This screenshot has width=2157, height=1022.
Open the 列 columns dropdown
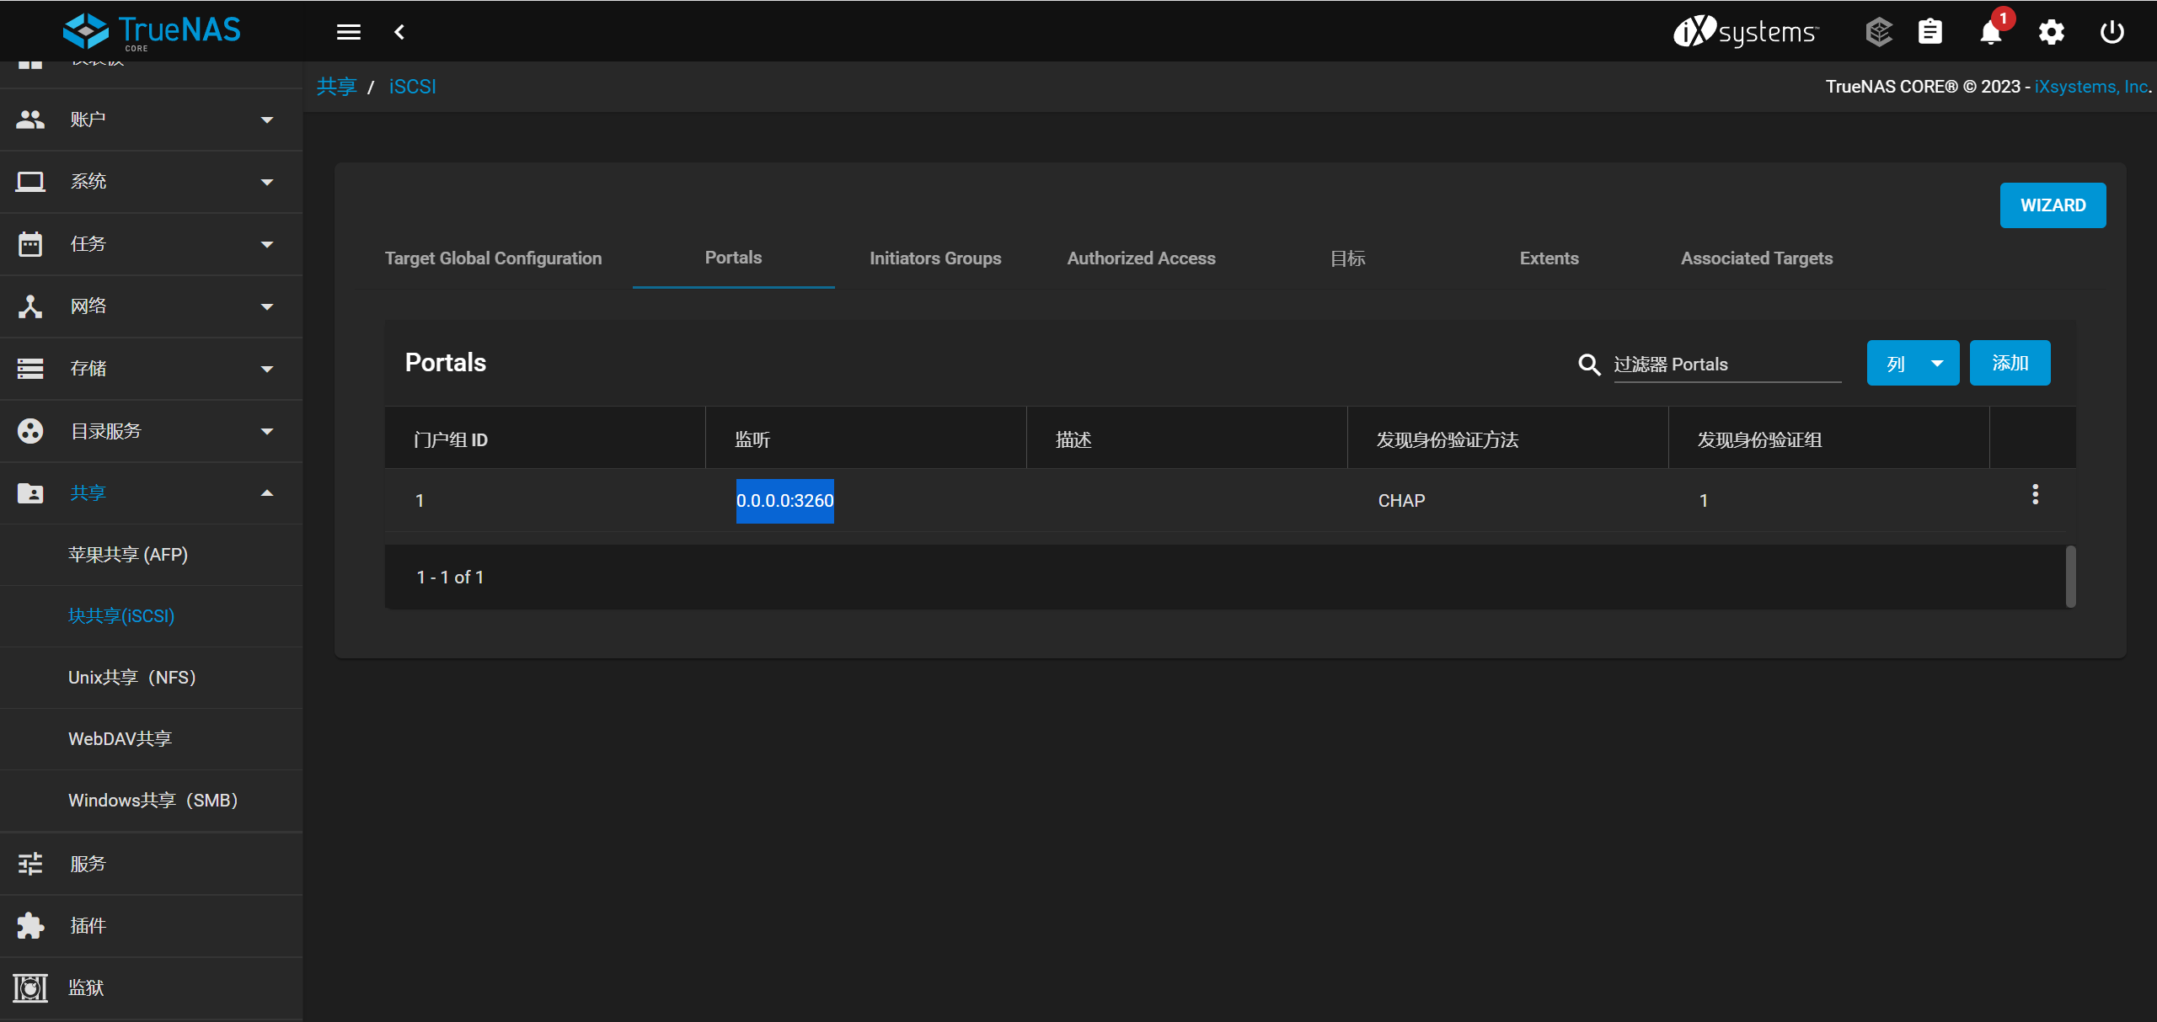click(1913, 364)
